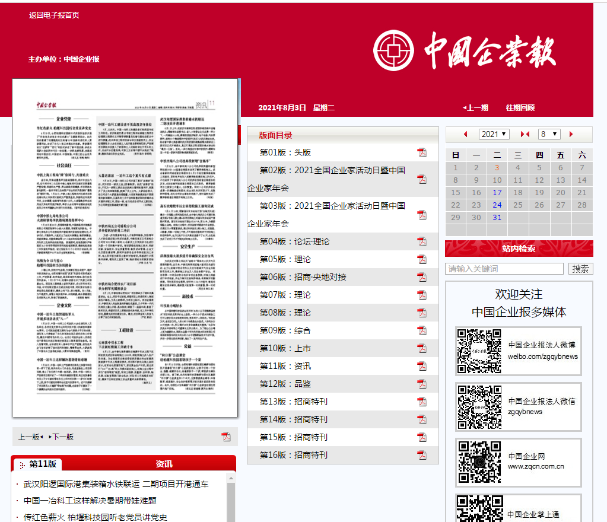
Task: Open article 武汉阳逻国际港集装箱水铁联运
Action: pos(116,484)
